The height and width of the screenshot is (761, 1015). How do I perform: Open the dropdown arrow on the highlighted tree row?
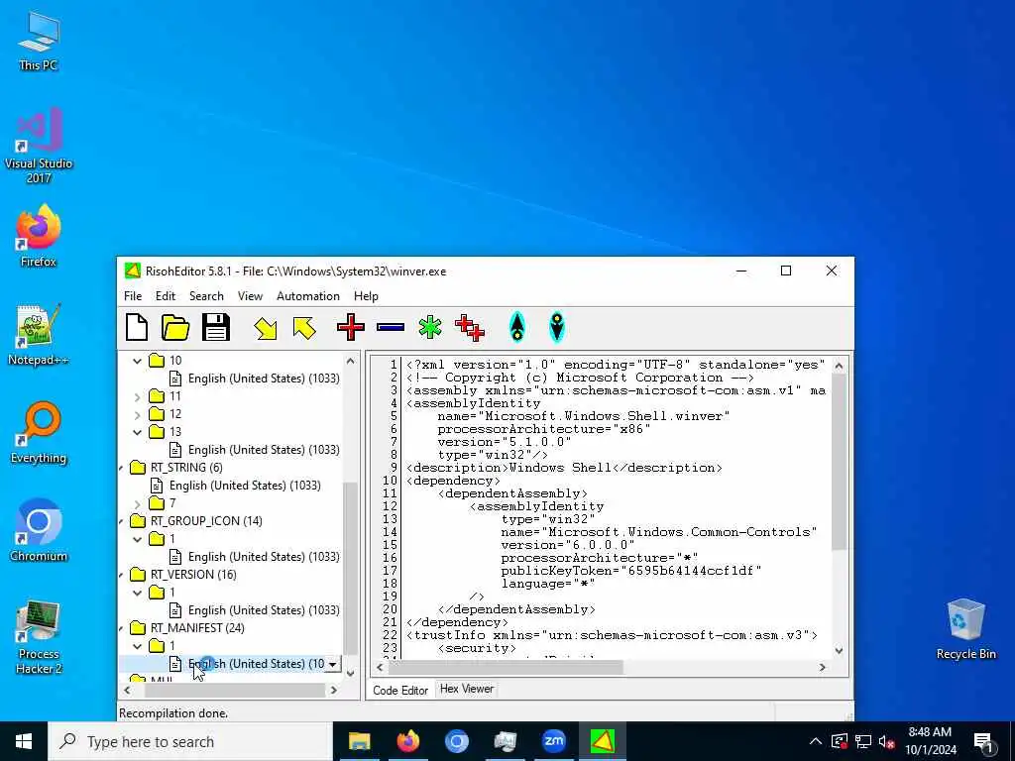click(333, 664)
